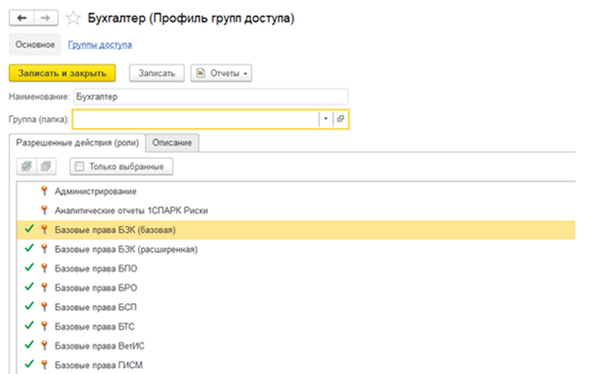
Task: Click the key icon of Базовые права ВетИС
Action: (x=44, y=345)
